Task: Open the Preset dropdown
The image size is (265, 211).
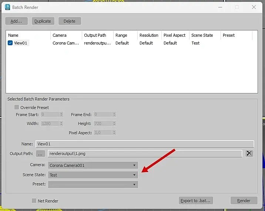Action: pyautogui.click(x=93, y=184)
